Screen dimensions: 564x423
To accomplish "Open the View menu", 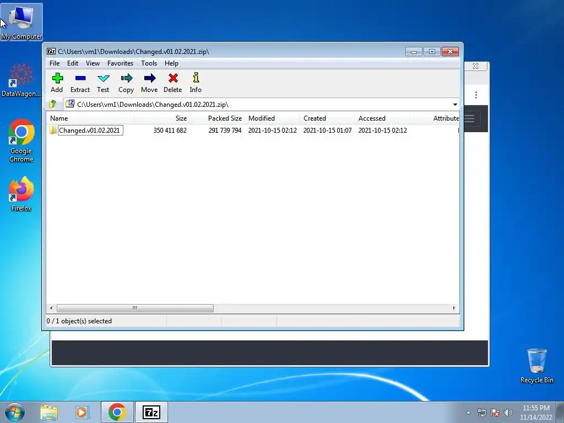I will [x=93, y=63].
